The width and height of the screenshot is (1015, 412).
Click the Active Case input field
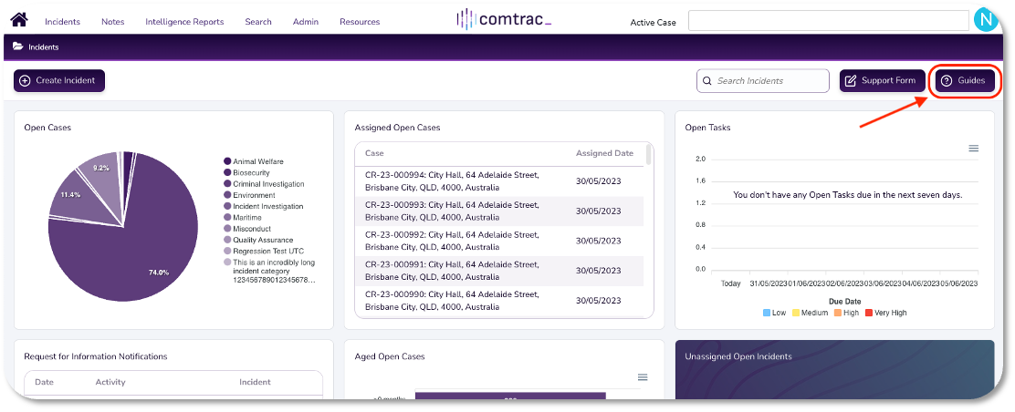tap(828, 21)
